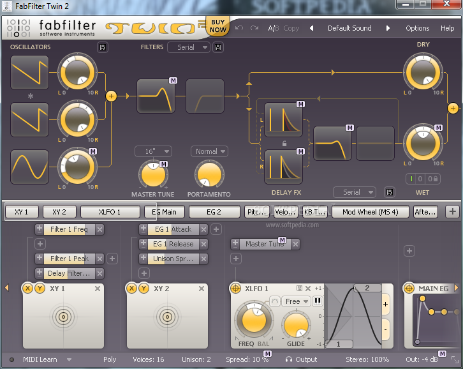Viewport: 463px width, 369px height.
Task: Click the Voices: 16 setting
Action: [148, 359]
